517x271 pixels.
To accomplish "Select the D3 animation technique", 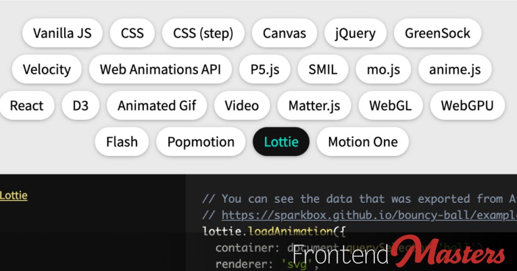I will coord(81,105).
